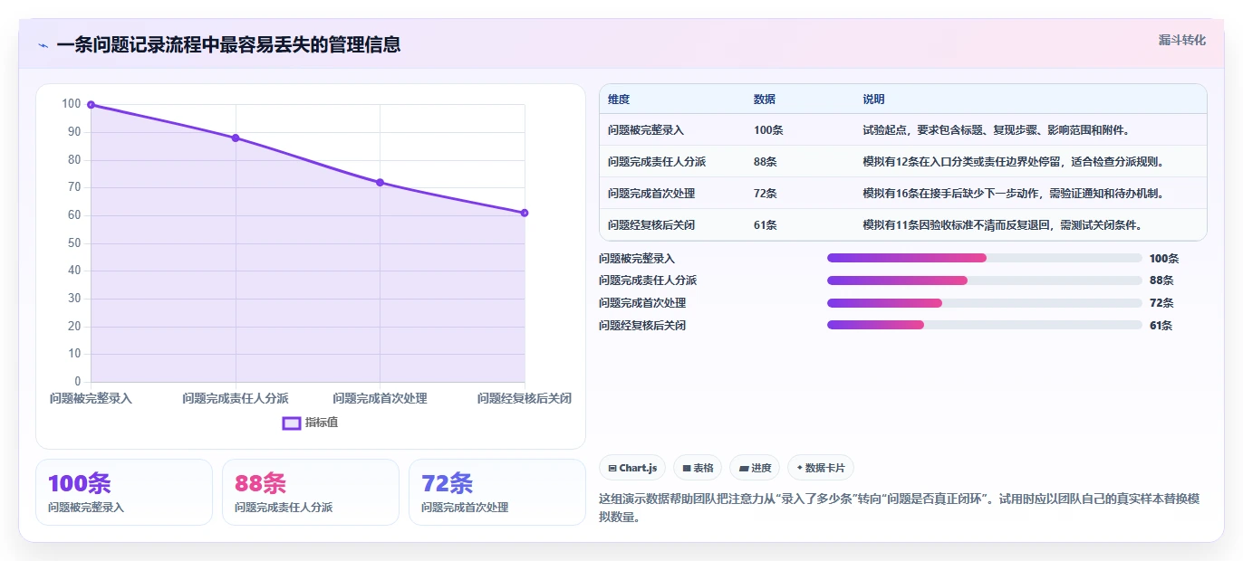Open the 100条 问题被完整录入 data card
This screenshot has width=1243, height=561.
coord(124,492)
